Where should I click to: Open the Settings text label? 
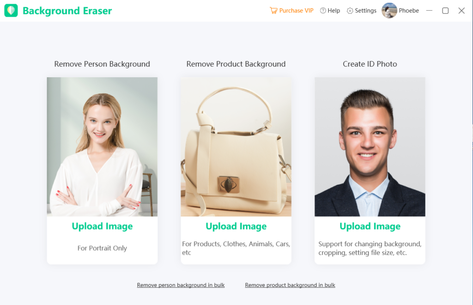coord(366,11)
